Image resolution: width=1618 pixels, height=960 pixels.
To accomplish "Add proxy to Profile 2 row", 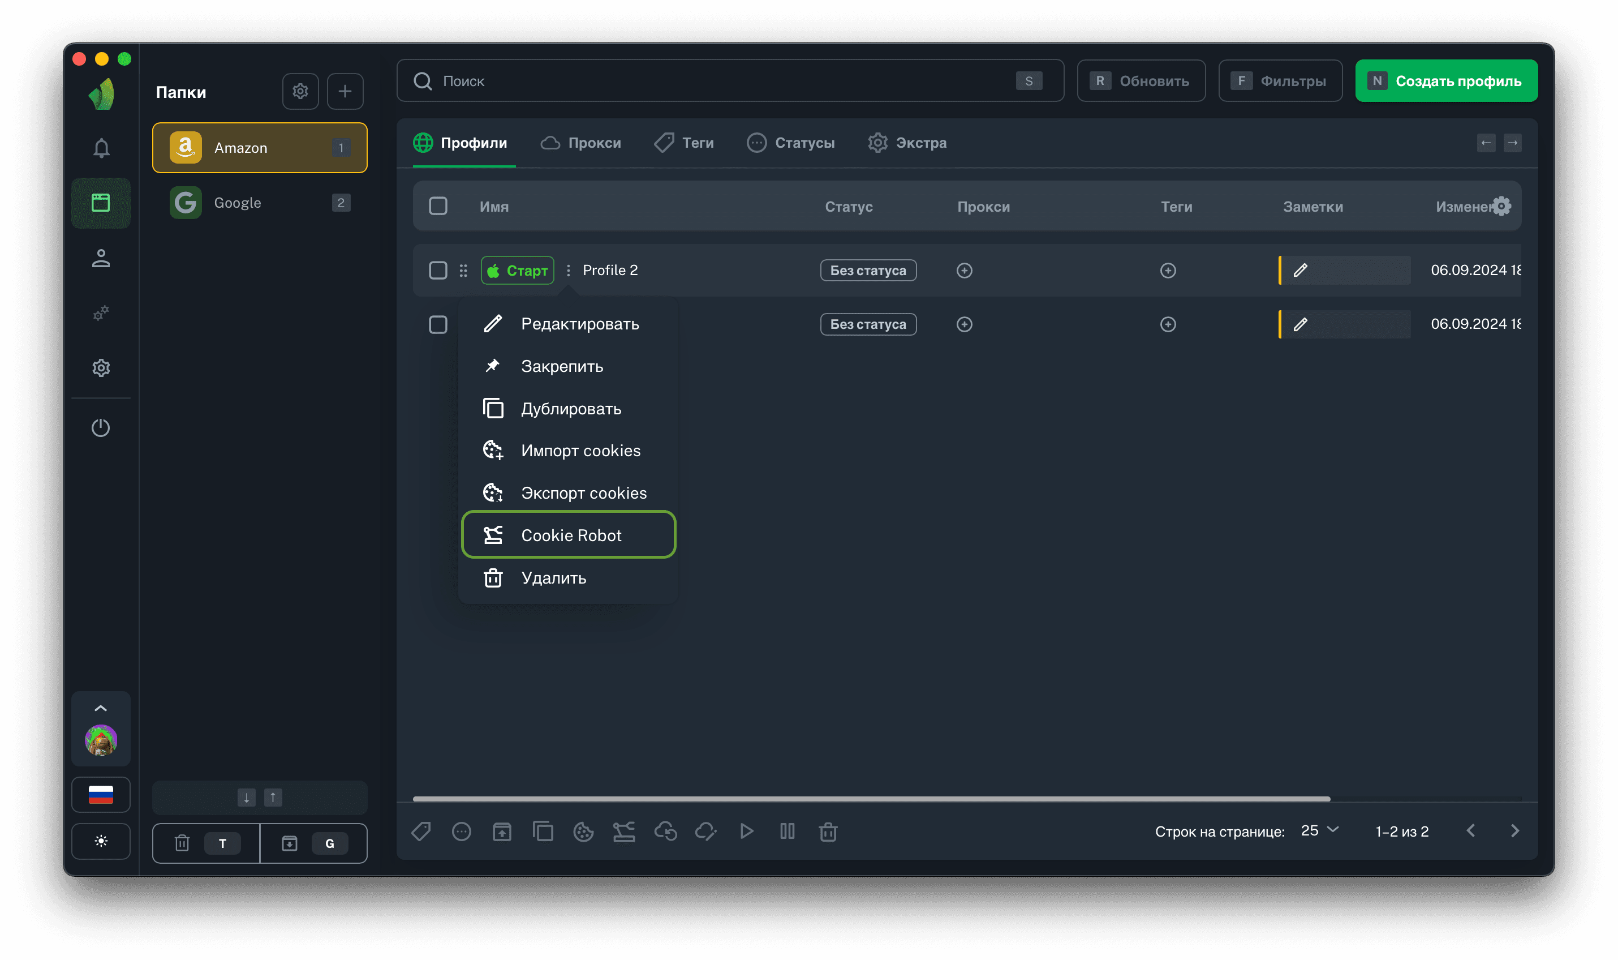I will (964, 271).
